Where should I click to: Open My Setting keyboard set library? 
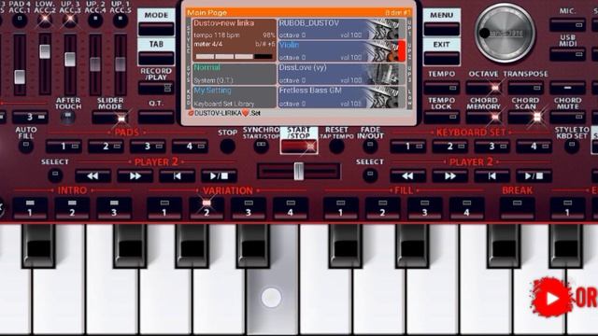234,97
